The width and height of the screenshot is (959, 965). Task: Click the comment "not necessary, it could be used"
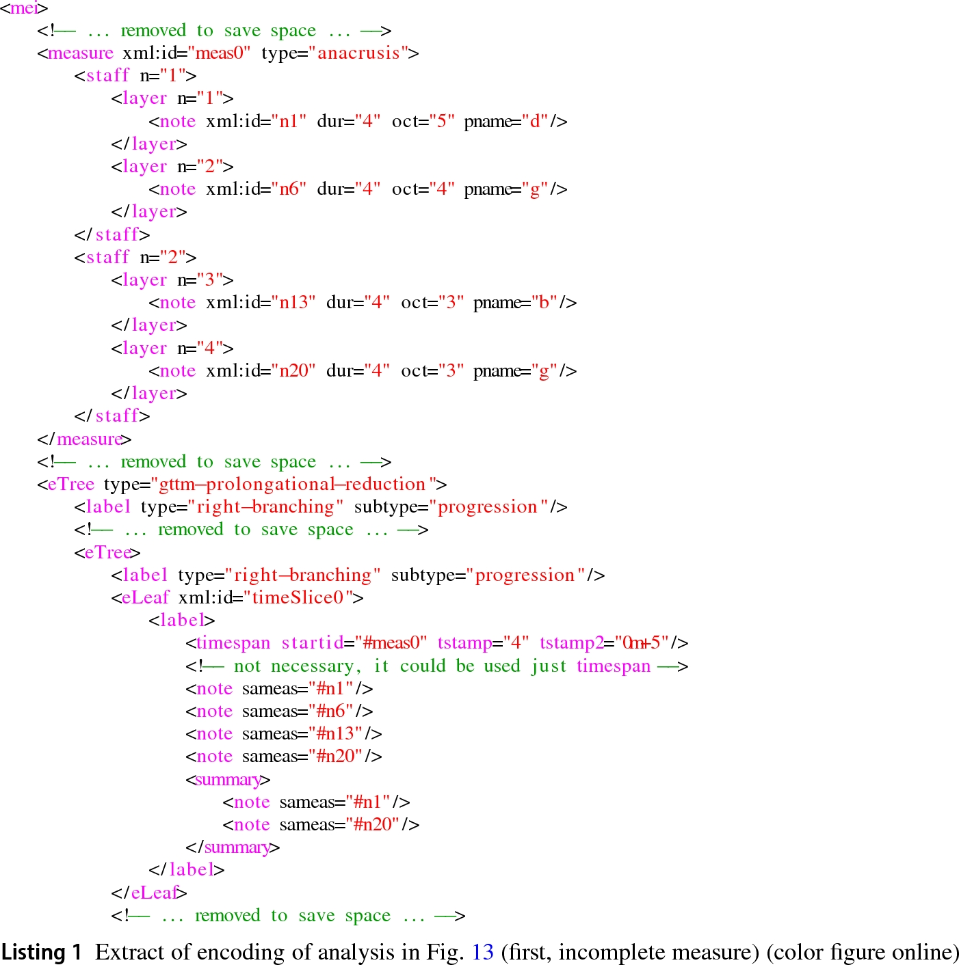pyautogui.click(x=377, y=666)
